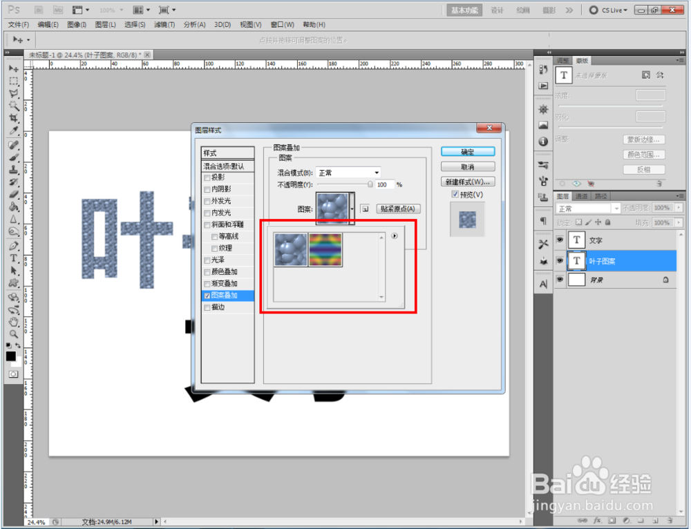The image size is (691, 529).
Task: Open the 文件(F) File menu
Action: pyautogui.click(x=19, y=25)
